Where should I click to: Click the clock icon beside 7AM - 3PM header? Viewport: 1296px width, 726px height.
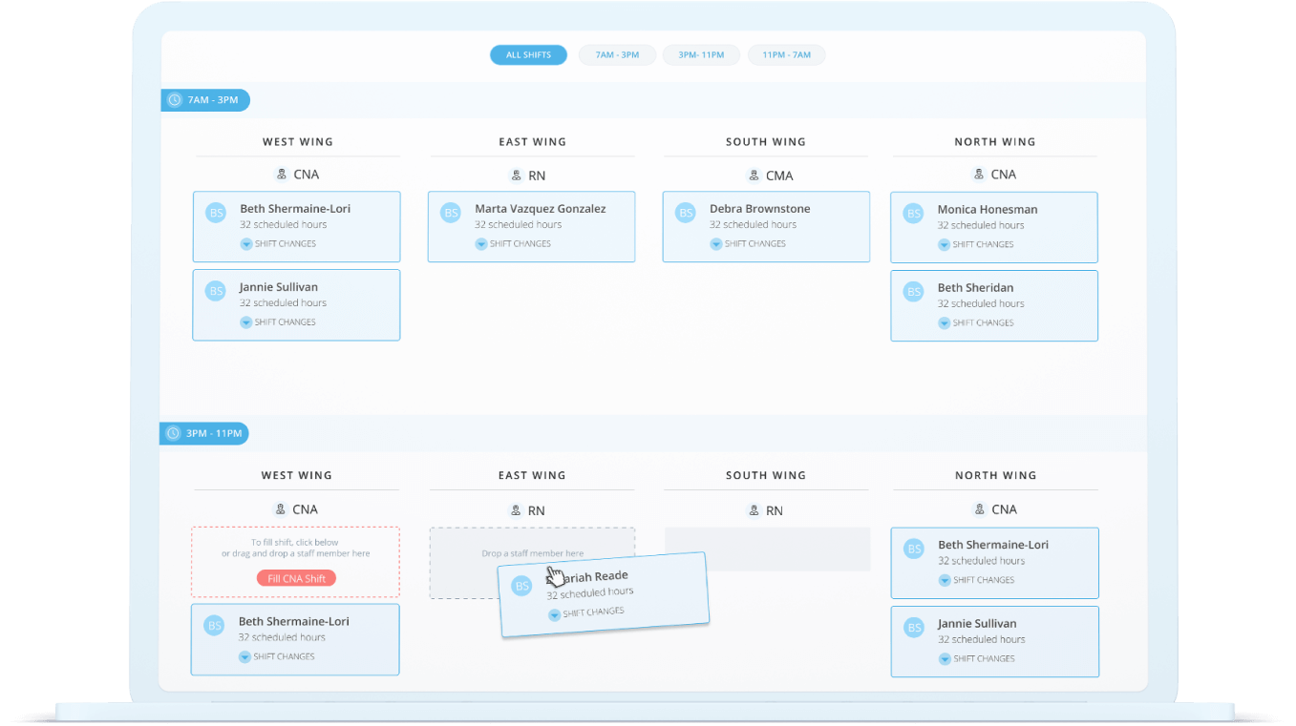click(x=175, y=100)
